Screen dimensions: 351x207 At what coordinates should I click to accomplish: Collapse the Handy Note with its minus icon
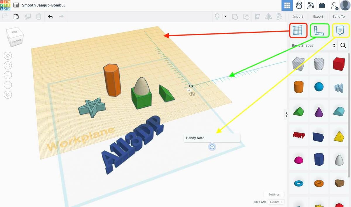tap(212, 147)
